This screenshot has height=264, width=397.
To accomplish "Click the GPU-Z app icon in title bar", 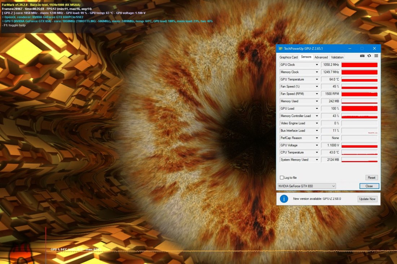I will [280, 48].
